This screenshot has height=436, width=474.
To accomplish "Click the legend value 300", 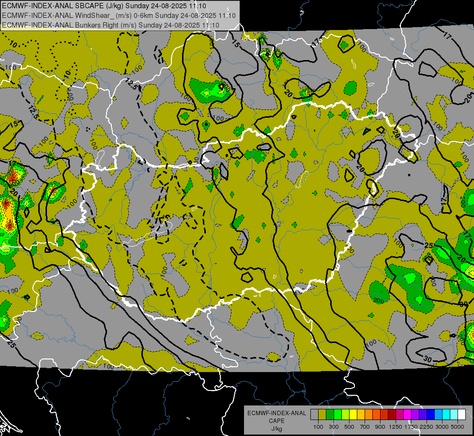I will click(x=334, y=427).
